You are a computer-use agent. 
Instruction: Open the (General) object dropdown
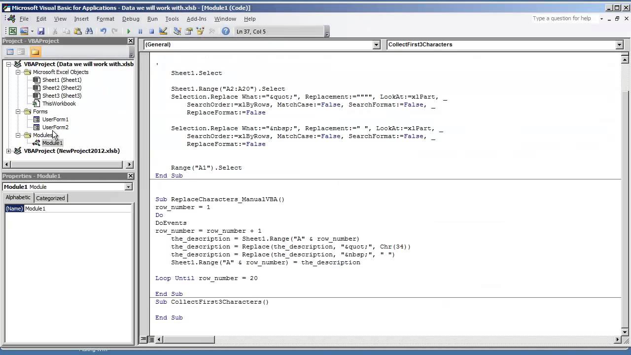[376, 44]
